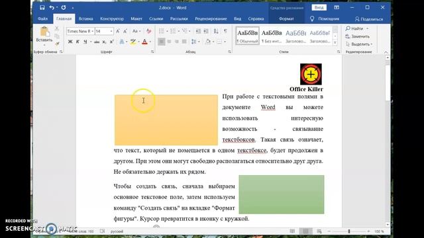This screenshot has height=238, width=424.
Task: Switch to read mode view
Action: 292,231
